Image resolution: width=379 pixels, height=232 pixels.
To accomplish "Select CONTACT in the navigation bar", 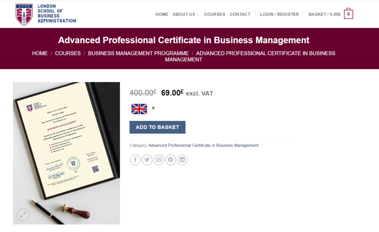I will click(240, 14).
